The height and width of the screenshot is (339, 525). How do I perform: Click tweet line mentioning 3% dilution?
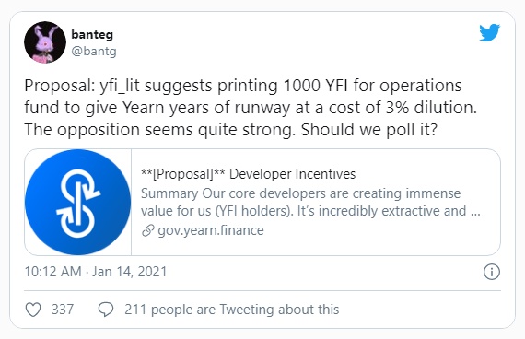tap(251, 108)
